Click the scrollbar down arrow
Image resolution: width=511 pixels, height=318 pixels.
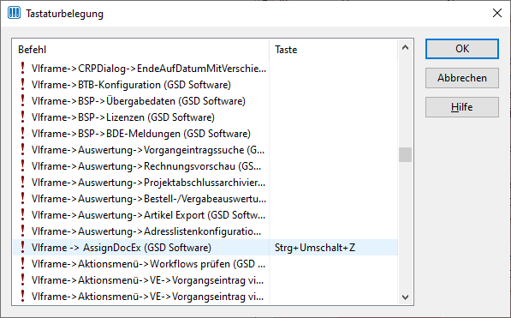[405, 297]
